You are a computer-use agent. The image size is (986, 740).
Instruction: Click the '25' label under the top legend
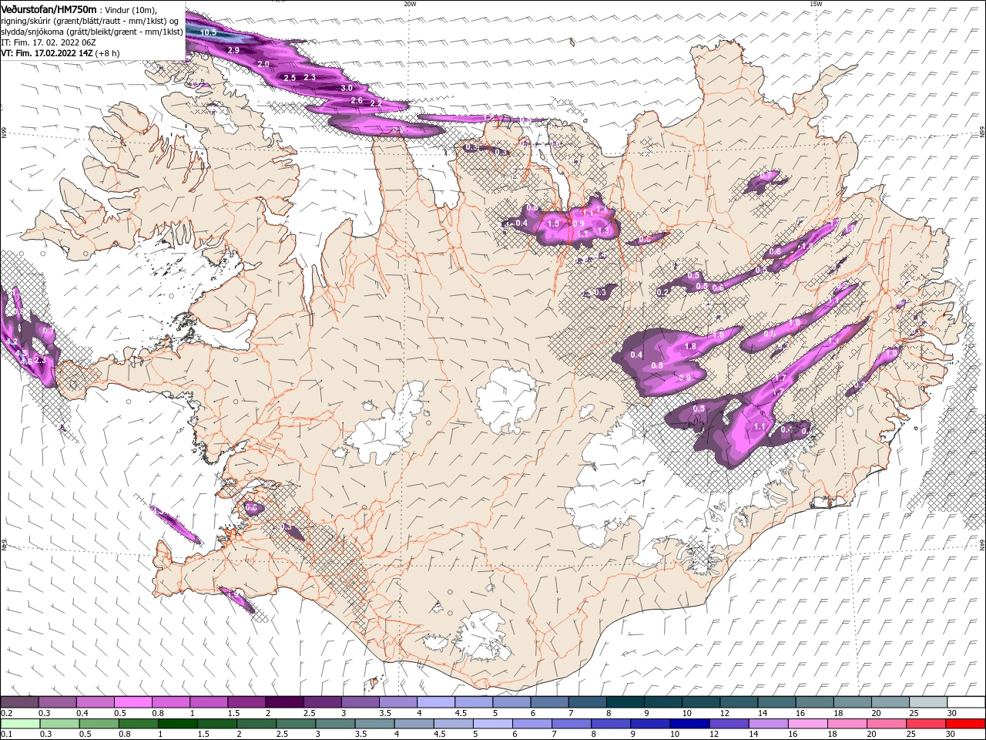pos(914,713)
